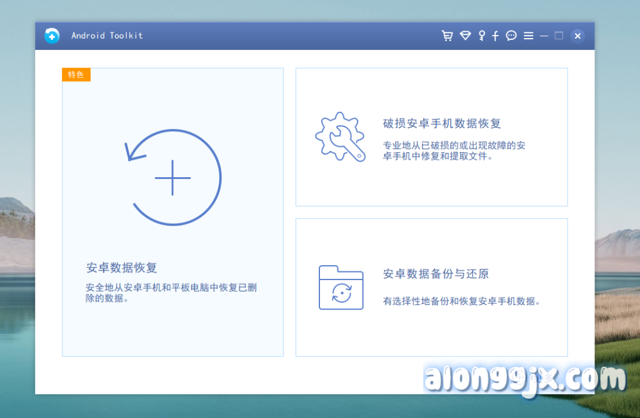The image size is (640, 418).
Task: Click the Android Toolkit app logo
Action: 52,36
